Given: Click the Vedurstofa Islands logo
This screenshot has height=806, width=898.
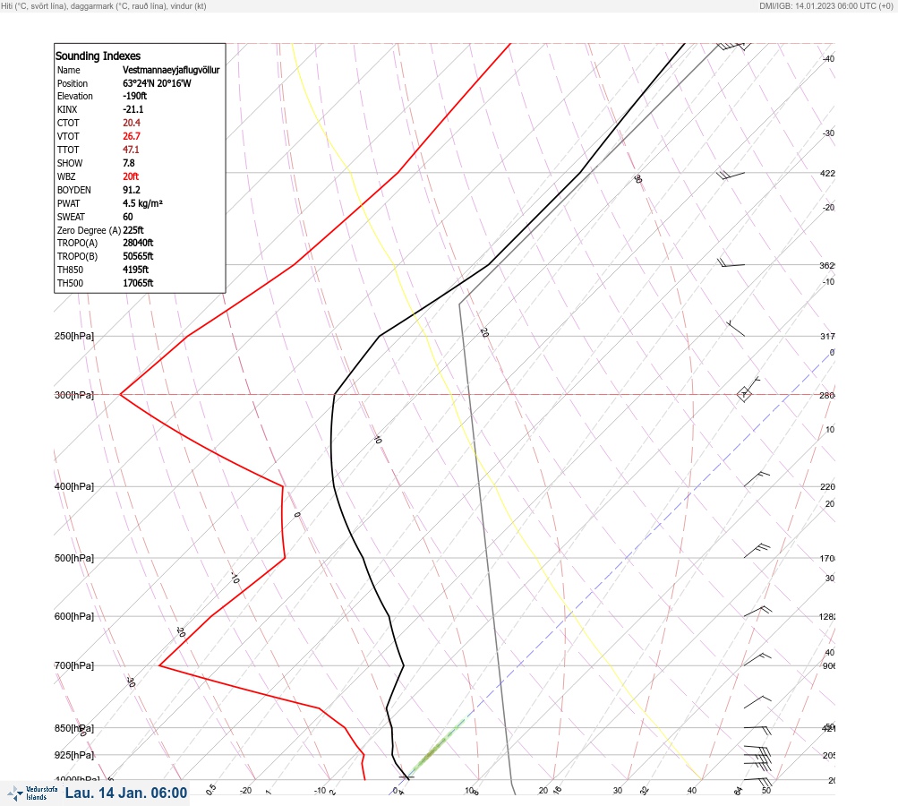Looking at the screenshot, I should point(32,793).
